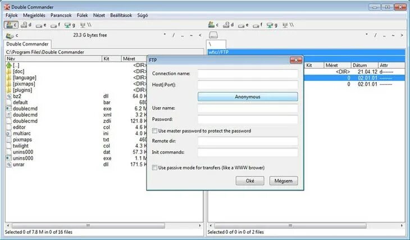Sort left panel by Név column
Image resolution: width=410 pixels, height=240 pixels.
point(53,58)
